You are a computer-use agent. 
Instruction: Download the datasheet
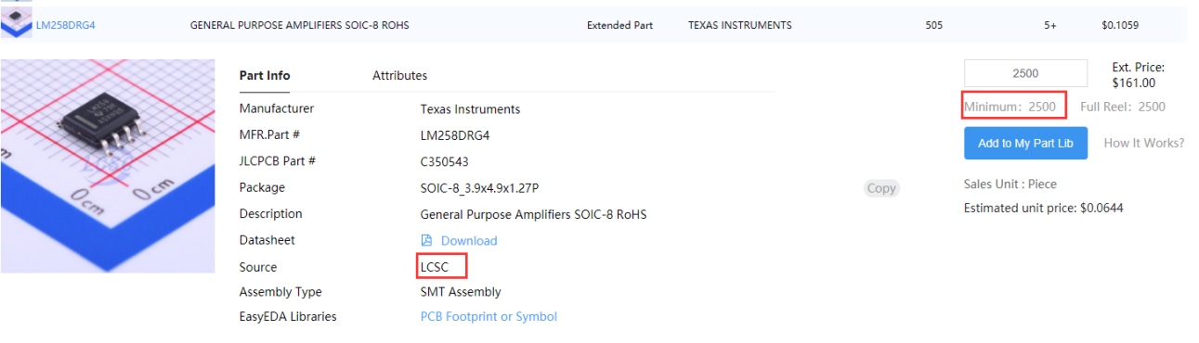point(468,240)
